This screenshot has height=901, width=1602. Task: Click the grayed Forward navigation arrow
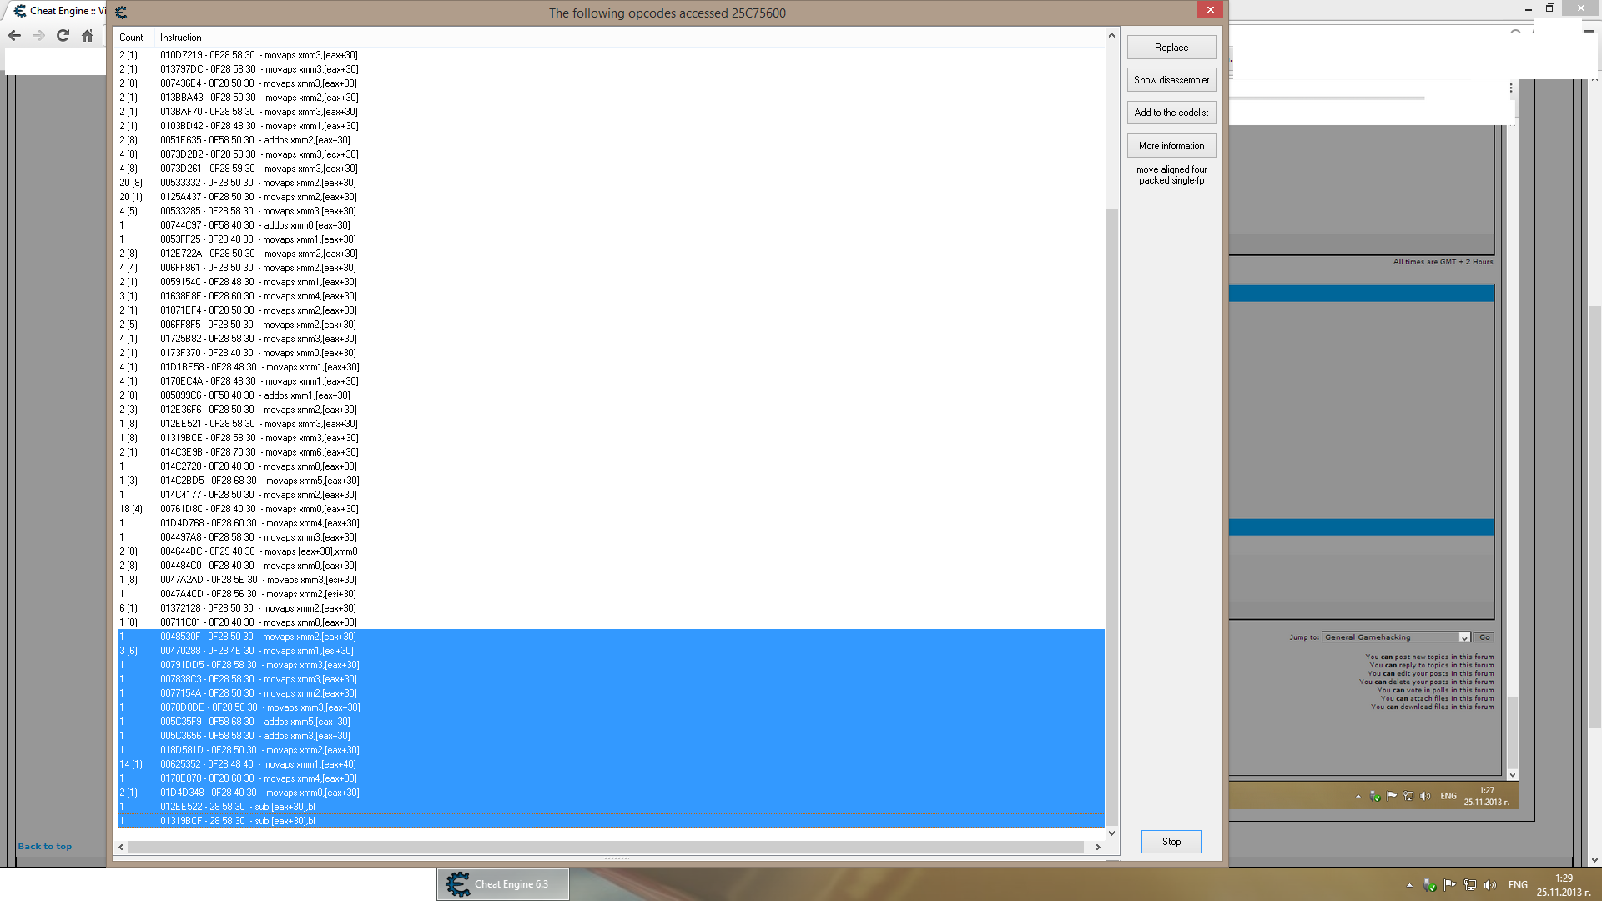click(38, 36)
